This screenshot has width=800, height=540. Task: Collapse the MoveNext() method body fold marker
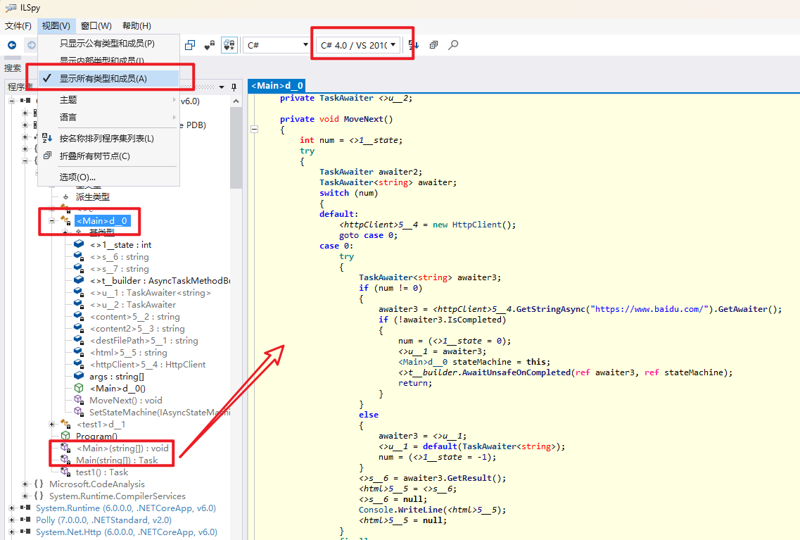(254, 129)
